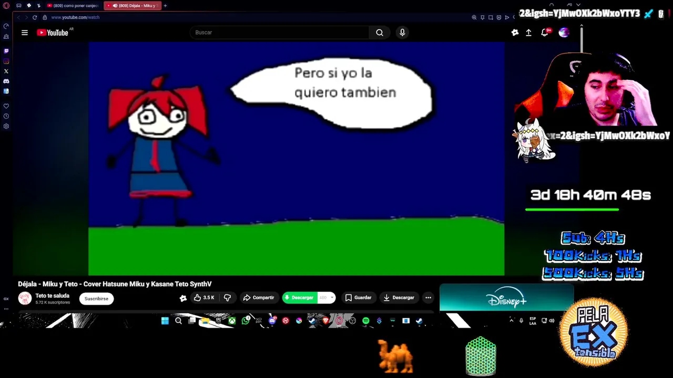The width and height of the screenshot is (673, 378).
Task: Open the YouTube account avatar menu
Action: pos(564,33)
